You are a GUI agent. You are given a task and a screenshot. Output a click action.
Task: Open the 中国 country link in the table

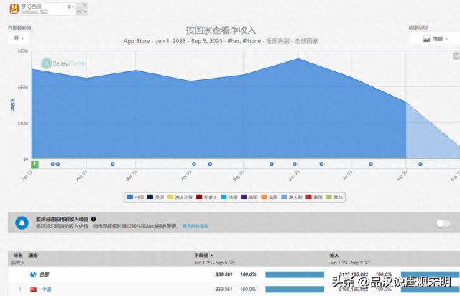tap(46, 290)
